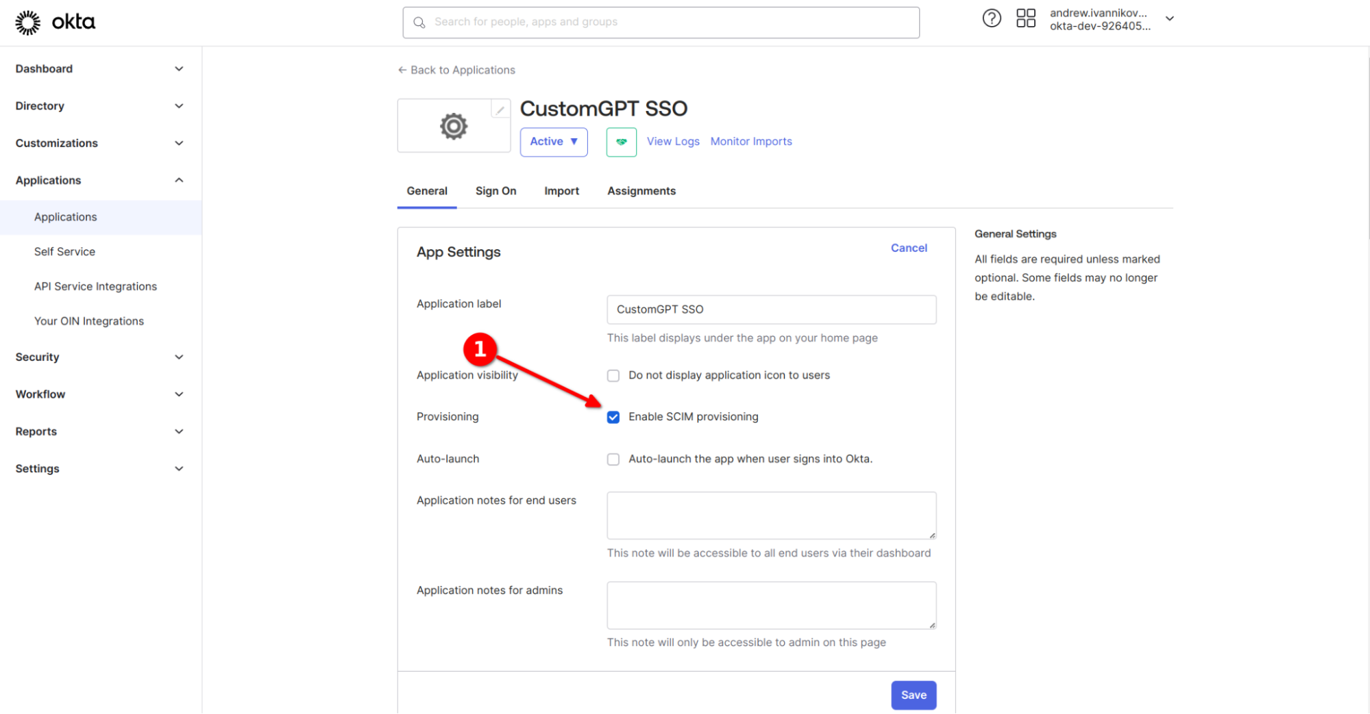
Task: Click the notes for admins textarea
Action: 771,605
